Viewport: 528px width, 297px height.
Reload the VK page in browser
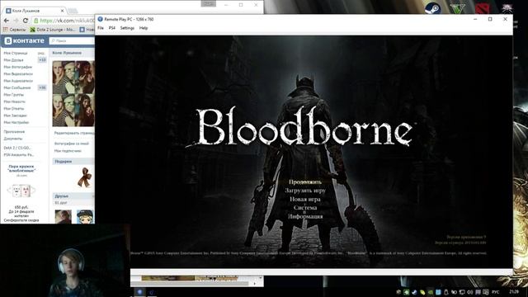coord(26,21)
